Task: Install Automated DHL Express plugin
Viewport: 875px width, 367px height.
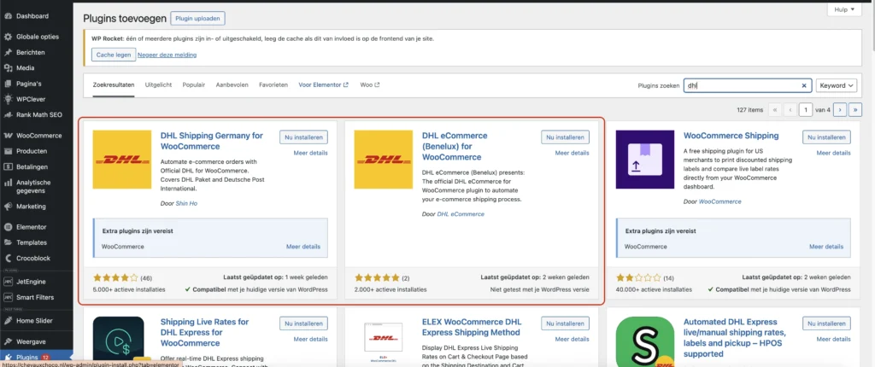Action: pos(827,323)
